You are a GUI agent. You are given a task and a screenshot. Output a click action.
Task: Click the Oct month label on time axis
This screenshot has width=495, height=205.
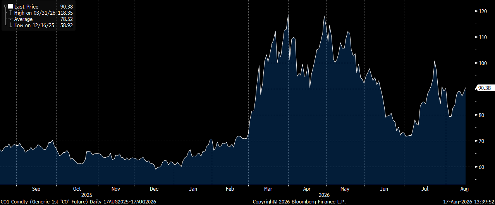pos(77,189)
